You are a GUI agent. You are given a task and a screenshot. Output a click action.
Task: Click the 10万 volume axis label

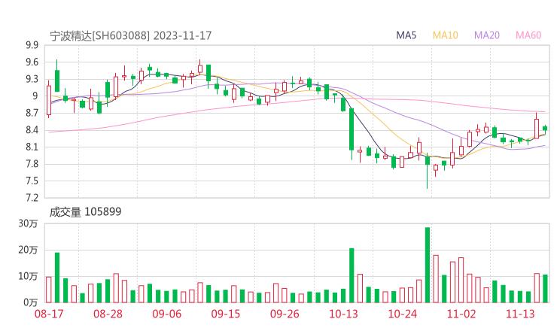coord(28,276)
